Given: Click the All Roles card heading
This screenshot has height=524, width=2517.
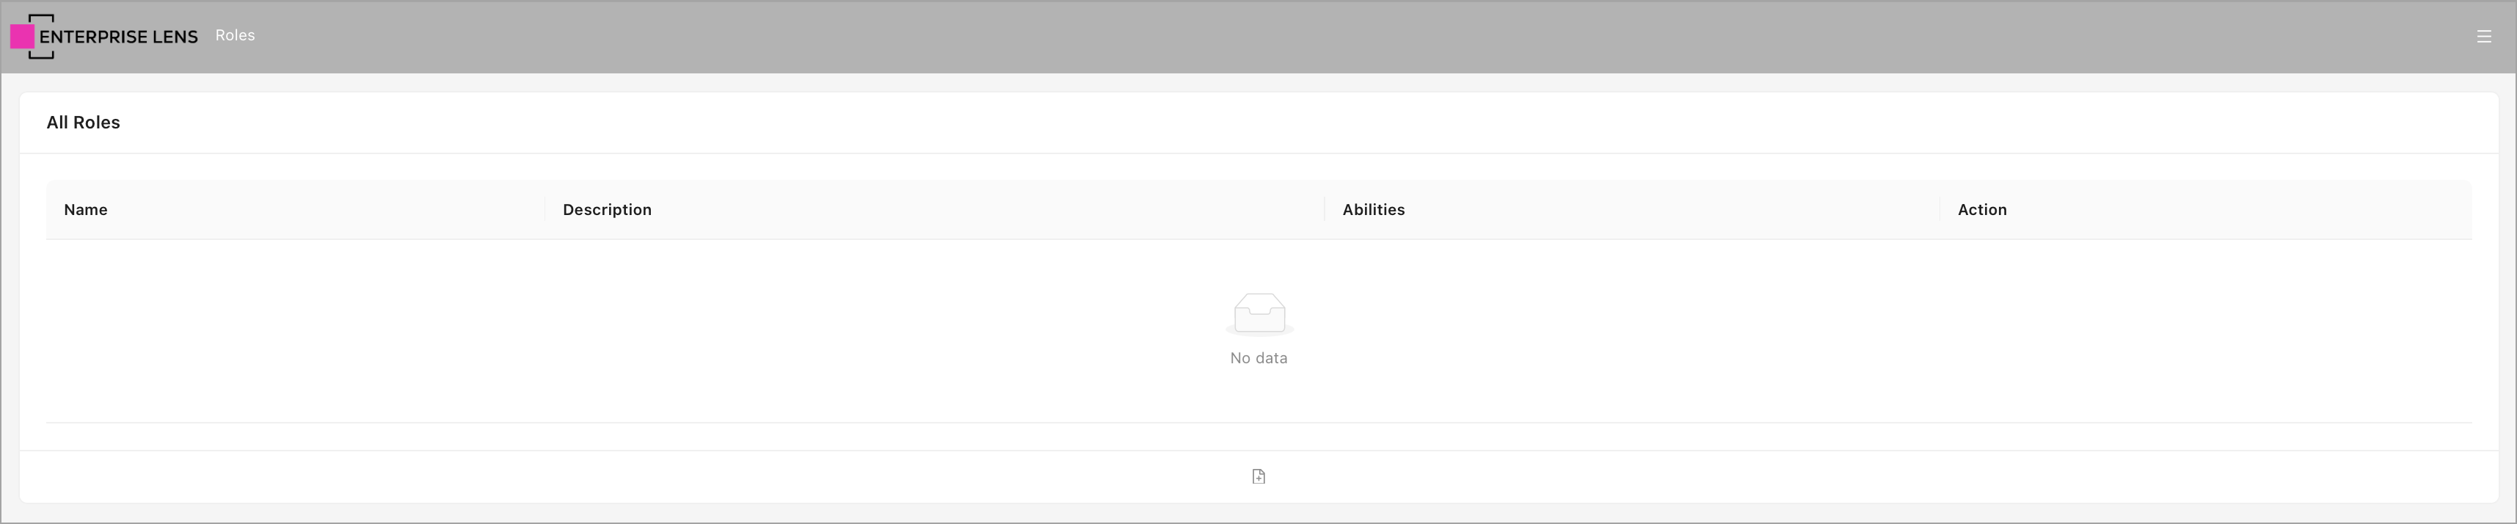Looking at the screenshot, I should point(83,123).
